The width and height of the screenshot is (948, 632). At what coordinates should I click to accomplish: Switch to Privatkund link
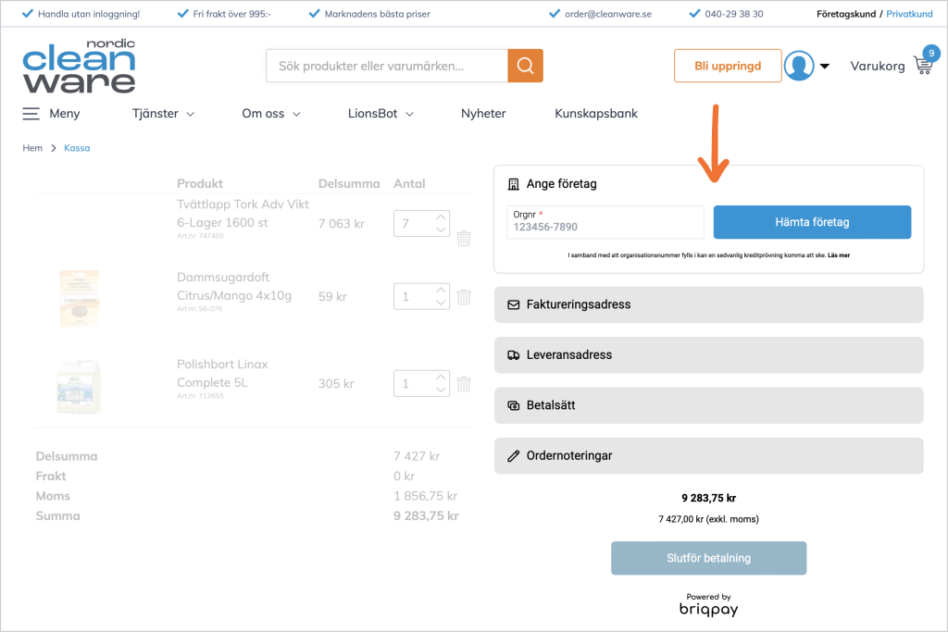click(909, 14)
